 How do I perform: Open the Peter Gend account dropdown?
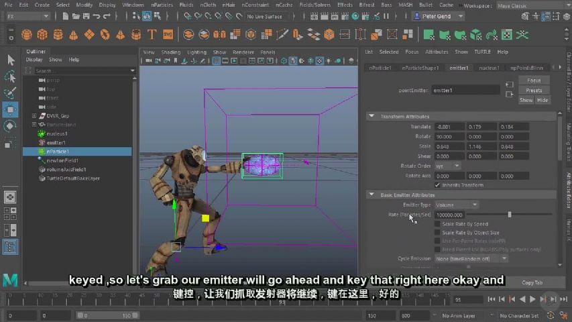(439, 16)
